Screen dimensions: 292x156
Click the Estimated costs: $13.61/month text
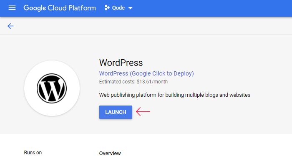pyautogui.click(x=133, y=82)
